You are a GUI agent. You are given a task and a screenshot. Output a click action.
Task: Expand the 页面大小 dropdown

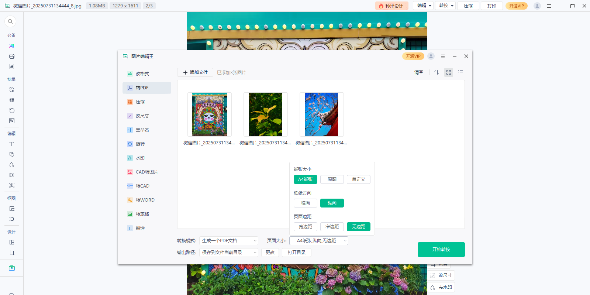click(x=319, y=241)
